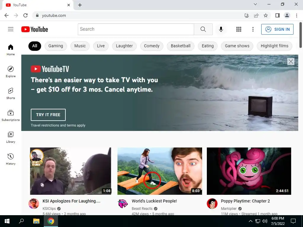Open Library in sidebar
303x227 pixels.
[x=11, y=137]
